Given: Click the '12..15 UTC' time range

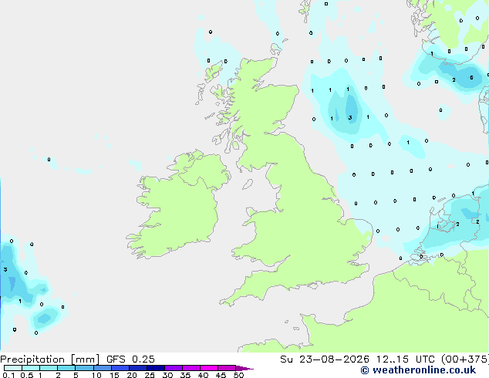Looking at the screenshot, I should (x=406, y=359).
